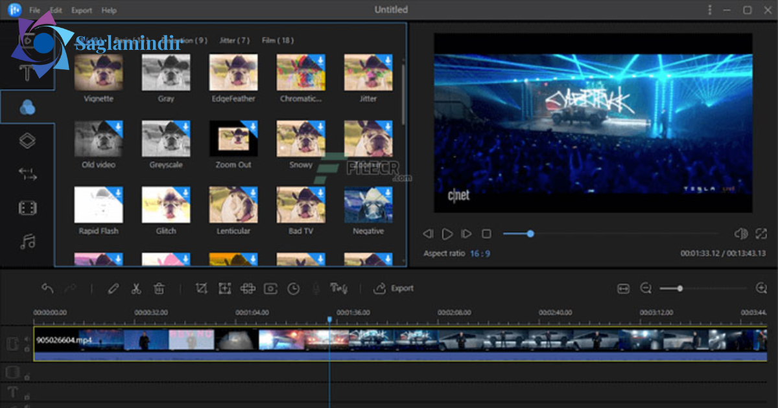The height and width of the screenshot is (408, 778).
Task: Click the app logo in the title bar
Action: coord(14,10)
